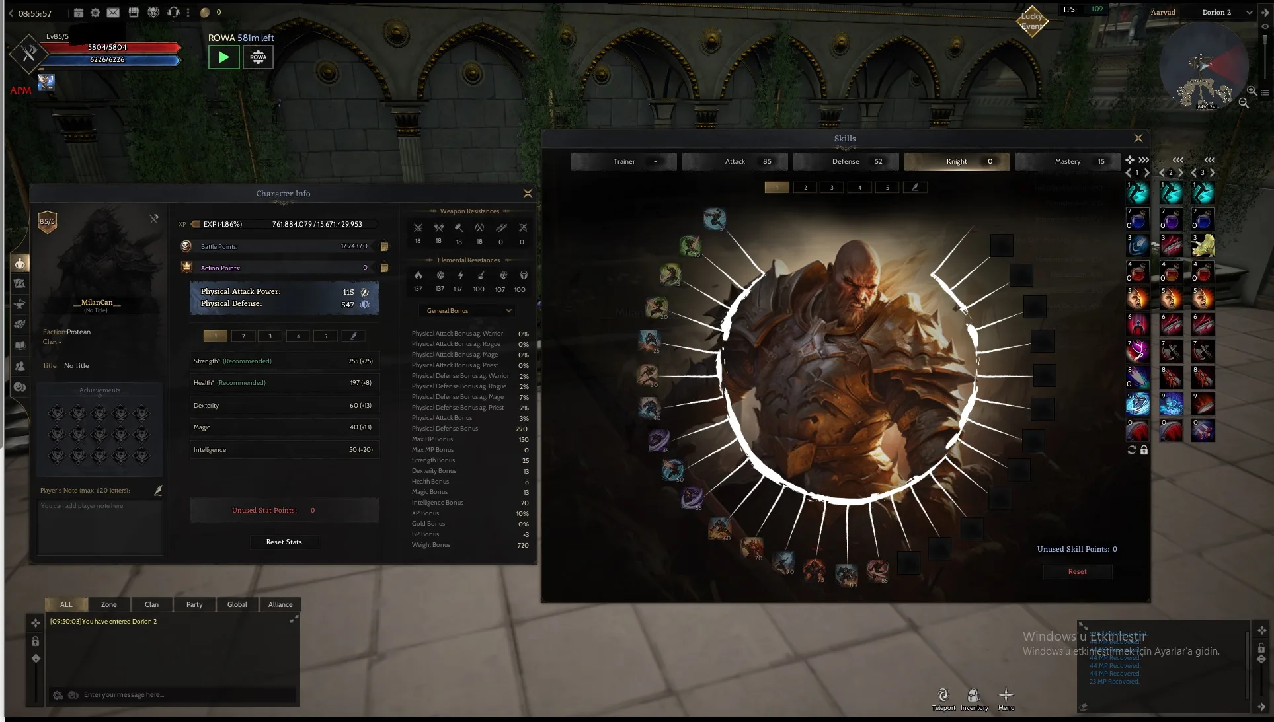The width and height of the screenshot is (1274, 722).
Task: Open the General Bonus dropdown
Action: (x=467, y=310)
